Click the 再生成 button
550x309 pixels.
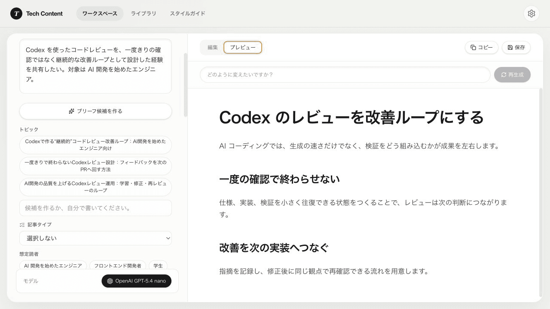pos(512,75)
